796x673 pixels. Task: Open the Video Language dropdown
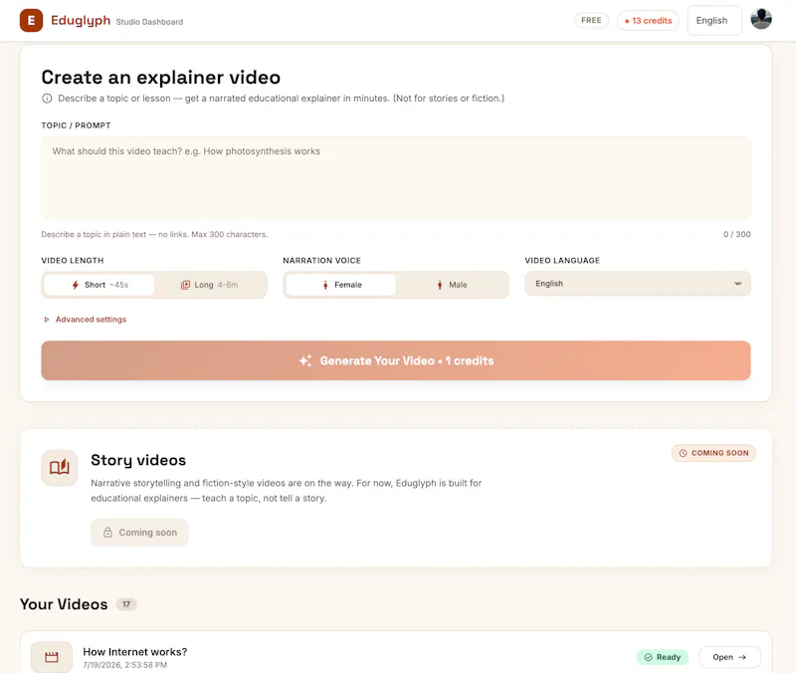[x=637, y=284]
